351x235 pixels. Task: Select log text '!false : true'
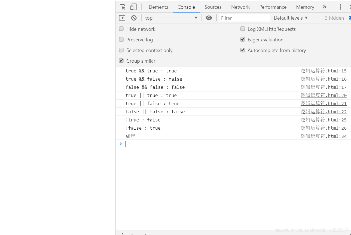pyautogui.click(x=143, y=128)
